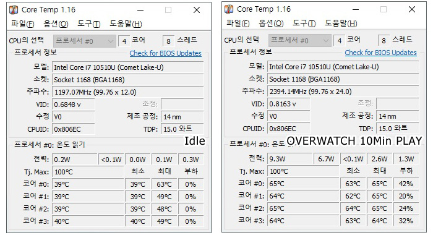Expand 프로세서 #0 dropdown in right window

tap(299, 41)
